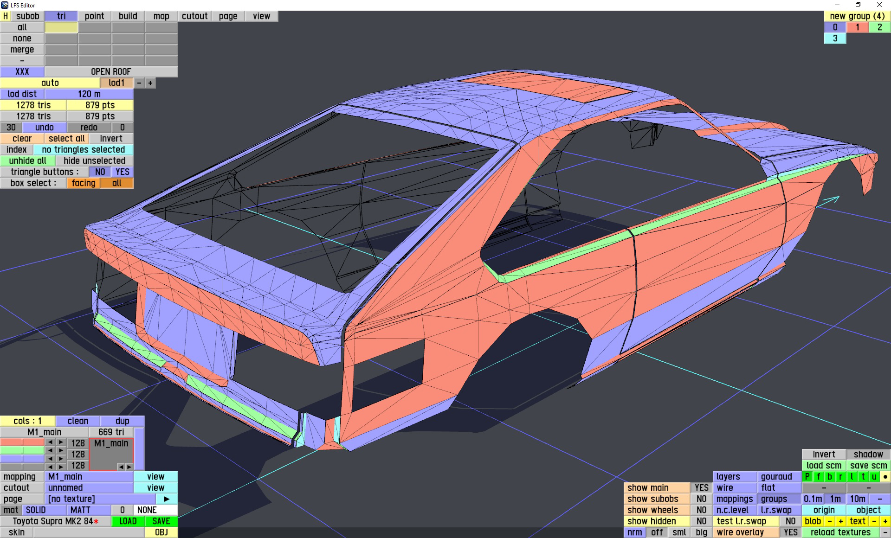Viewport: 891px width, 538px height.
Task: Click the blob plus size button
Action: click(840, 521)
